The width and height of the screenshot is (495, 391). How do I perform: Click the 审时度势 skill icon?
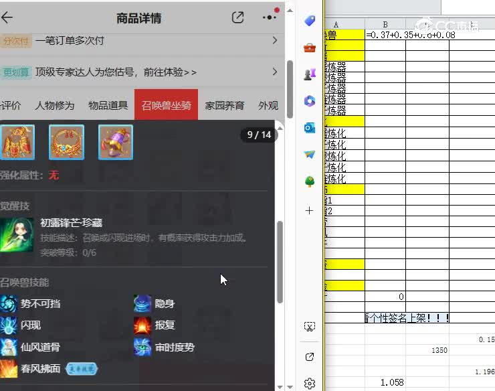pyautogui.click(x=142, y=347)
